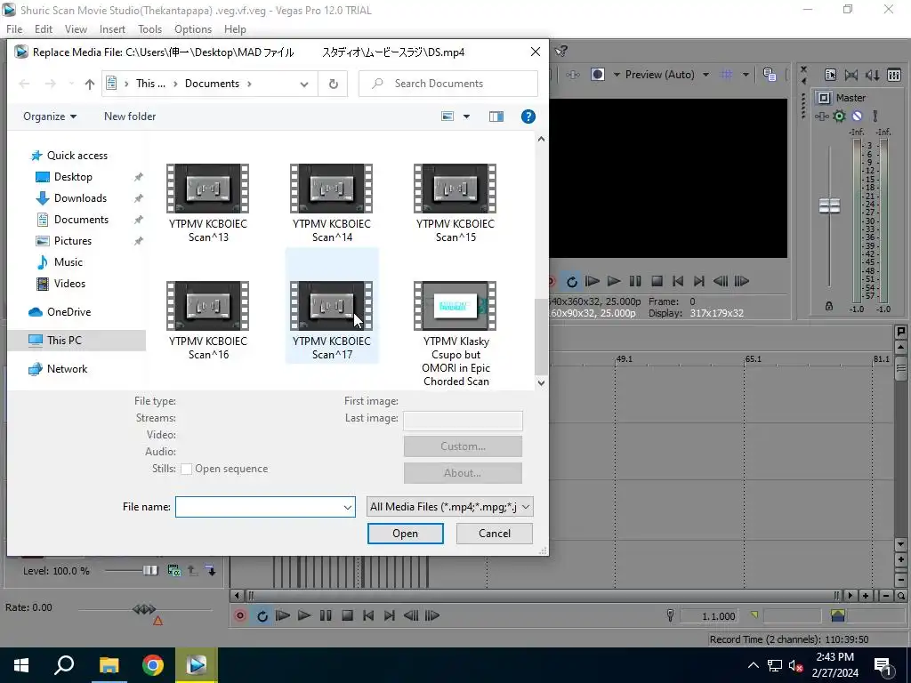The image size is (911, 683).
Task: Click the Master volume fader handle
Action: pyautogui.click(x=829, y=205)
